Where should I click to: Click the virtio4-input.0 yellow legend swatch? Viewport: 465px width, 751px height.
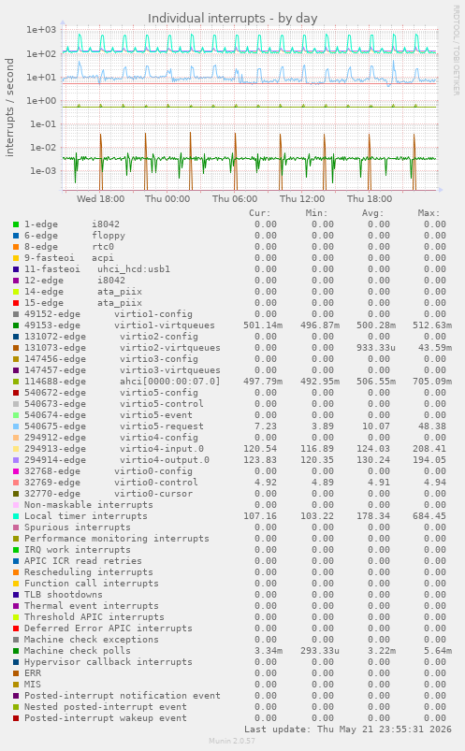pos(16,449)
